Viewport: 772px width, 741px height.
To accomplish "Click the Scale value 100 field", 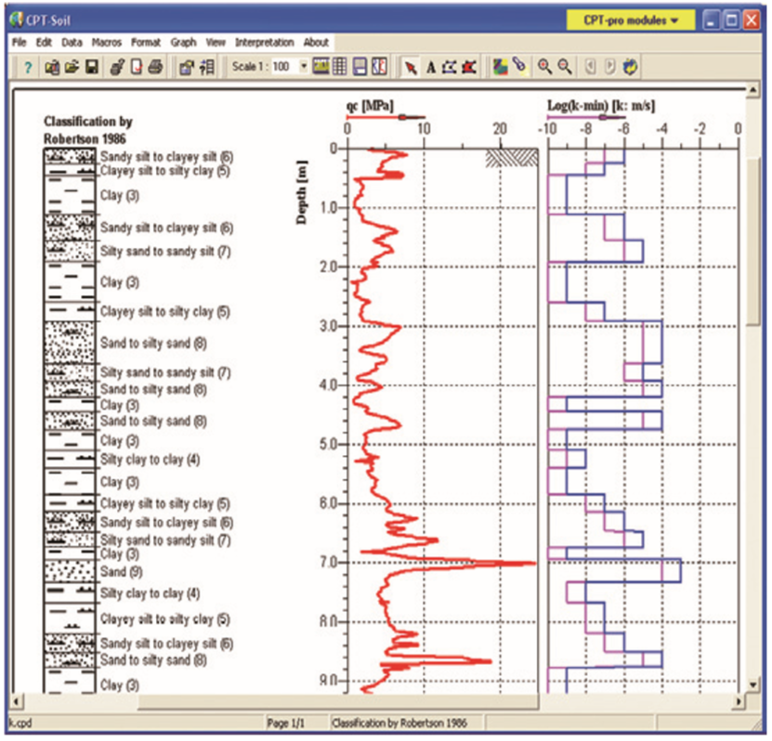I will 282,68.
